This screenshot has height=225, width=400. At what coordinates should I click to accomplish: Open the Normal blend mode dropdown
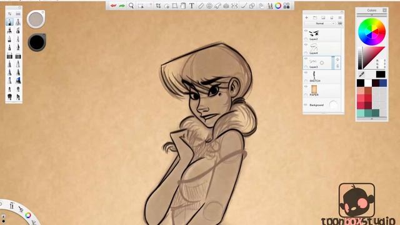click(x=320, y=24)
